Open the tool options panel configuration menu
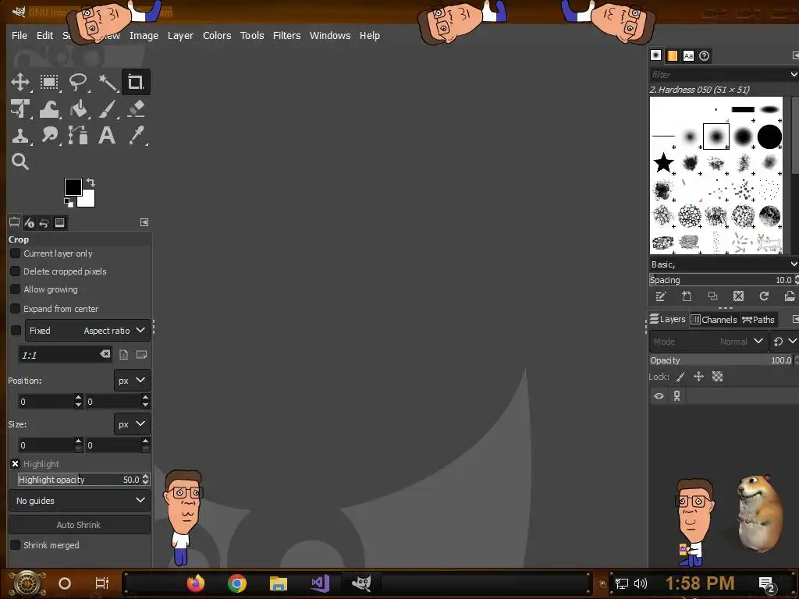This screenshot has height=599, width=799. coord(144,222)
